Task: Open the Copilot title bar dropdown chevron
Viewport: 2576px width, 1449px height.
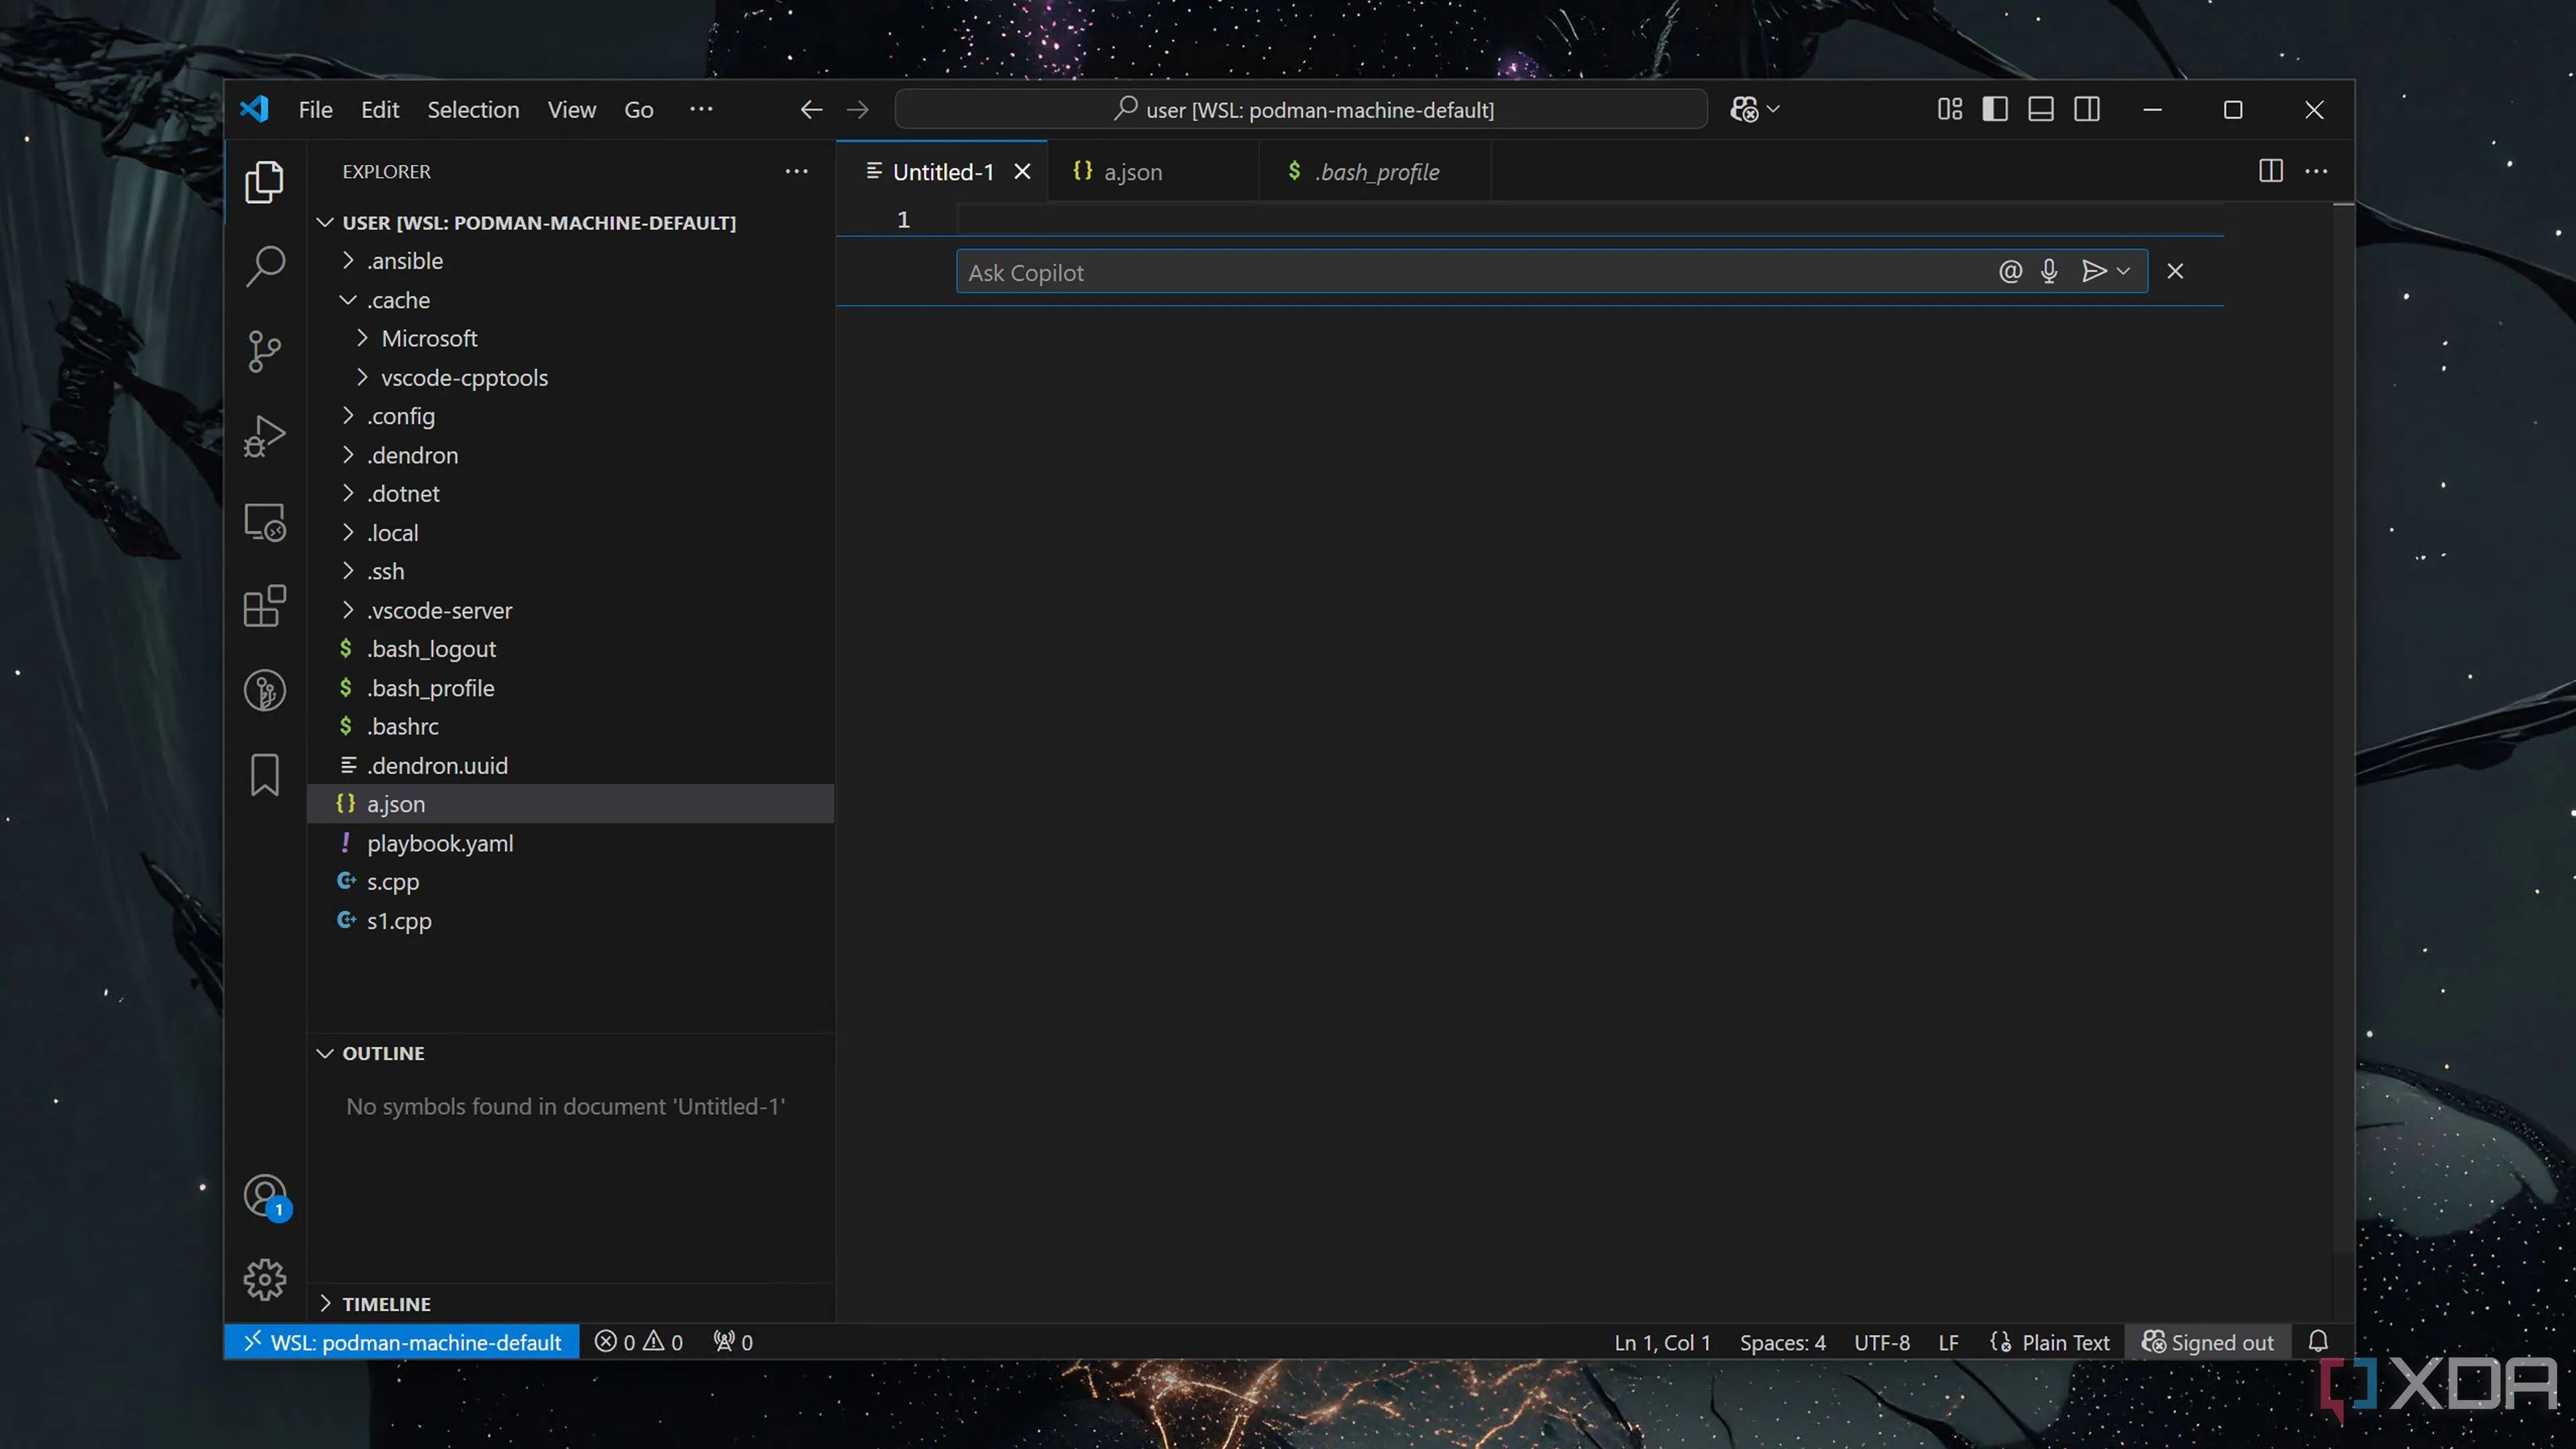Action: (1773, 109)
